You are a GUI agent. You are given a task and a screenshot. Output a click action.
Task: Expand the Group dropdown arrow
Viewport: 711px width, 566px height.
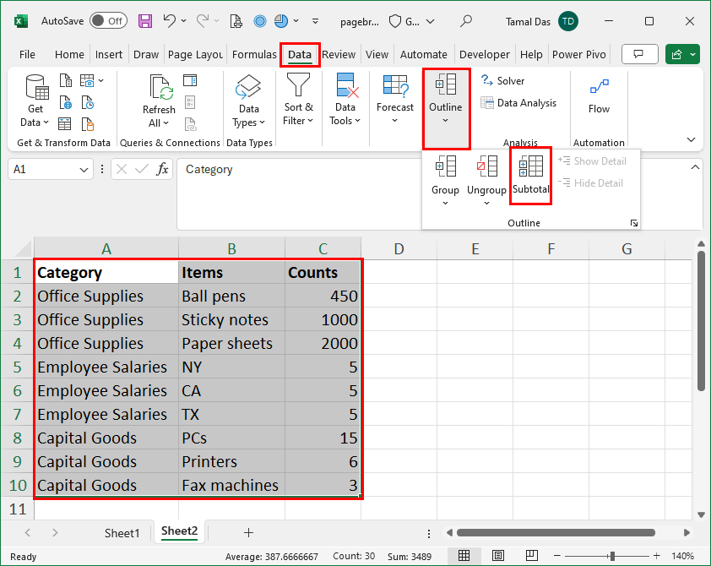[x=445, y=204]
